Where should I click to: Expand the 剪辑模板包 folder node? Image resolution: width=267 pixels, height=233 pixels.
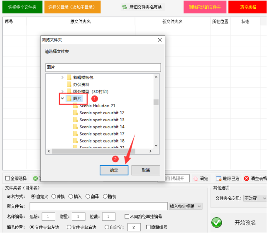62,78
